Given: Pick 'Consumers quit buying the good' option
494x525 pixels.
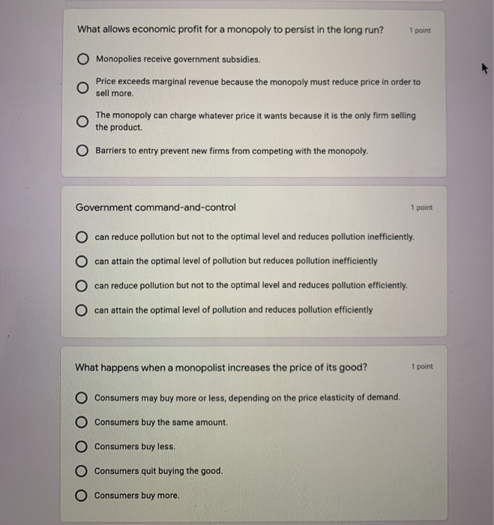Looking at the screenshot, I should point(81,471).
